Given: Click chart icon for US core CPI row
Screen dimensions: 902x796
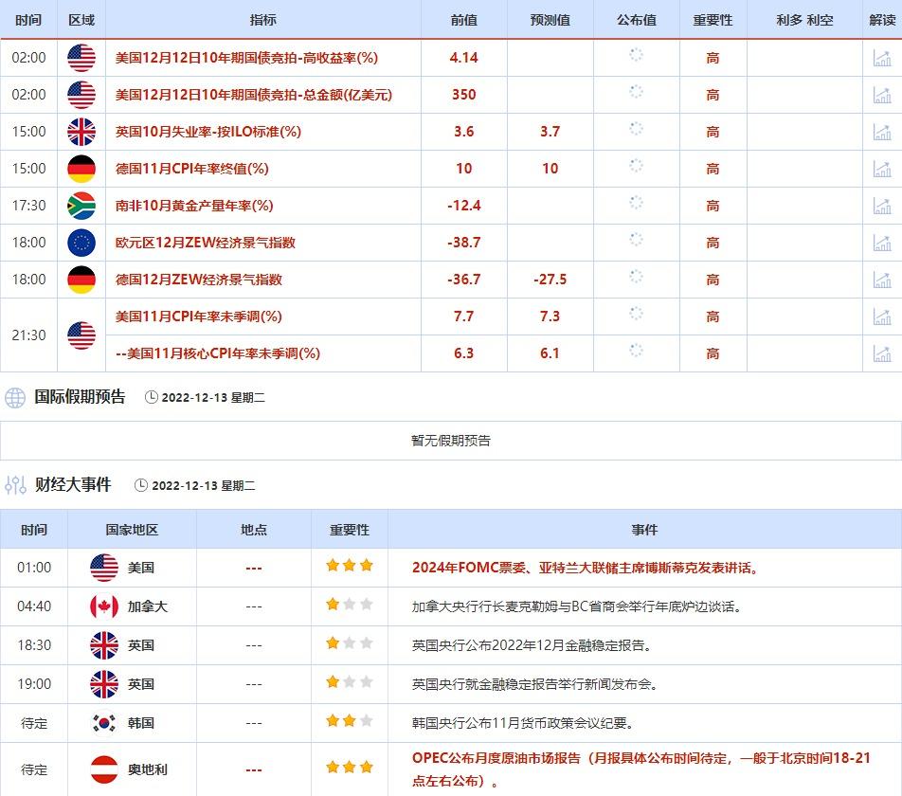Looking at the screenshot, I should [x=882, y=353].
